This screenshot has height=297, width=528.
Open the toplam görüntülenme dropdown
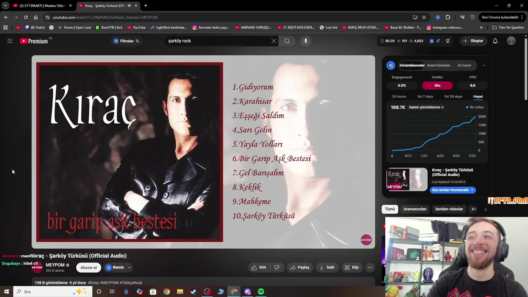426,107
